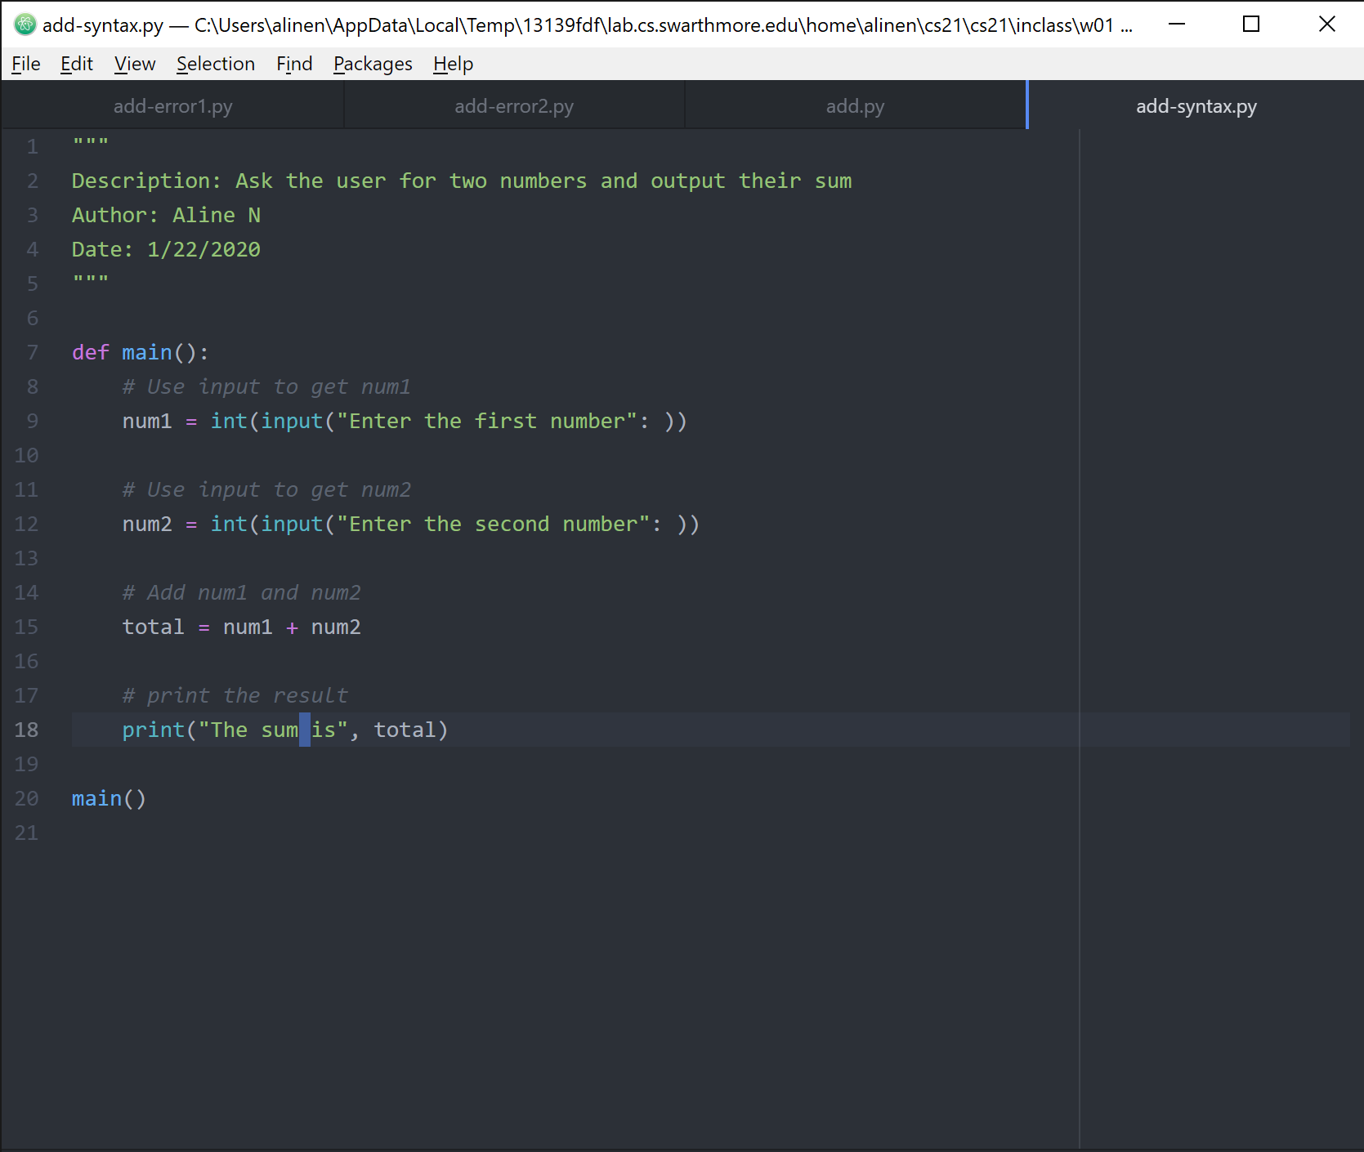Open the Selection menu
The image size is (1364, 1152).
(x=216, y=64)
